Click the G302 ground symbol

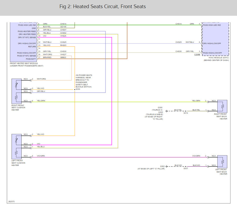[167, 166]
